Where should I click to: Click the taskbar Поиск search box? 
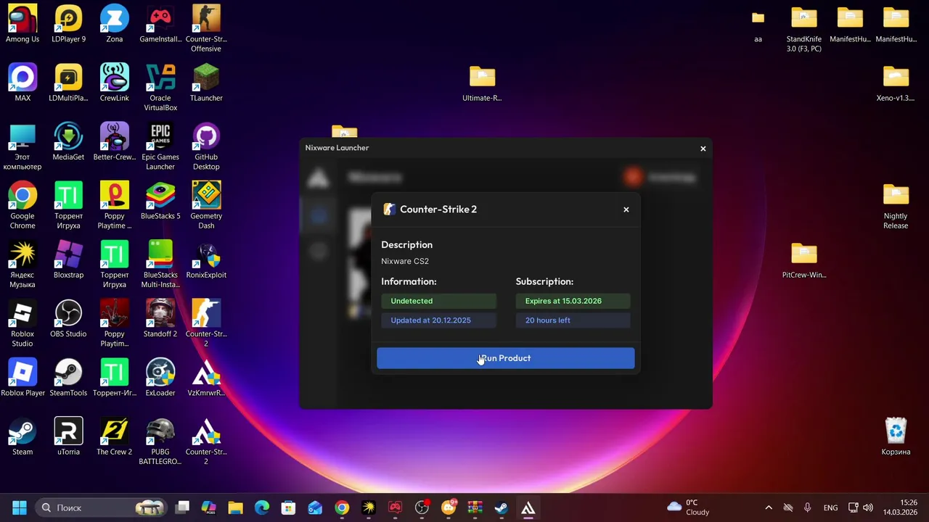[x=101, y=507]
